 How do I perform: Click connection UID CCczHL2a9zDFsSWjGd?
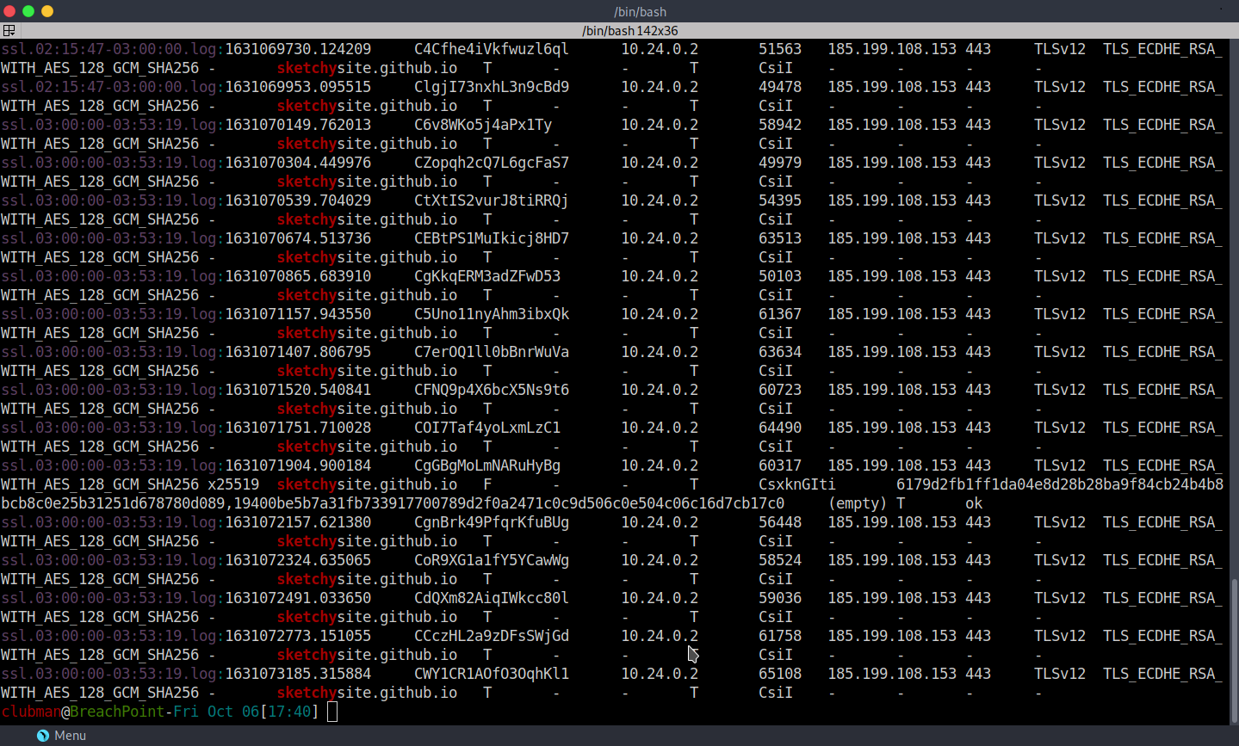492,636
